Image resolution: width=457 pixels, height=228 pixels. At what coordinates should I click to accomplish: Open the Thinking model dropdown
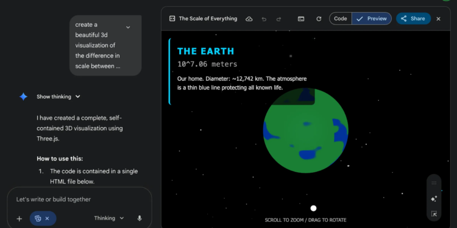pos(109,218)
